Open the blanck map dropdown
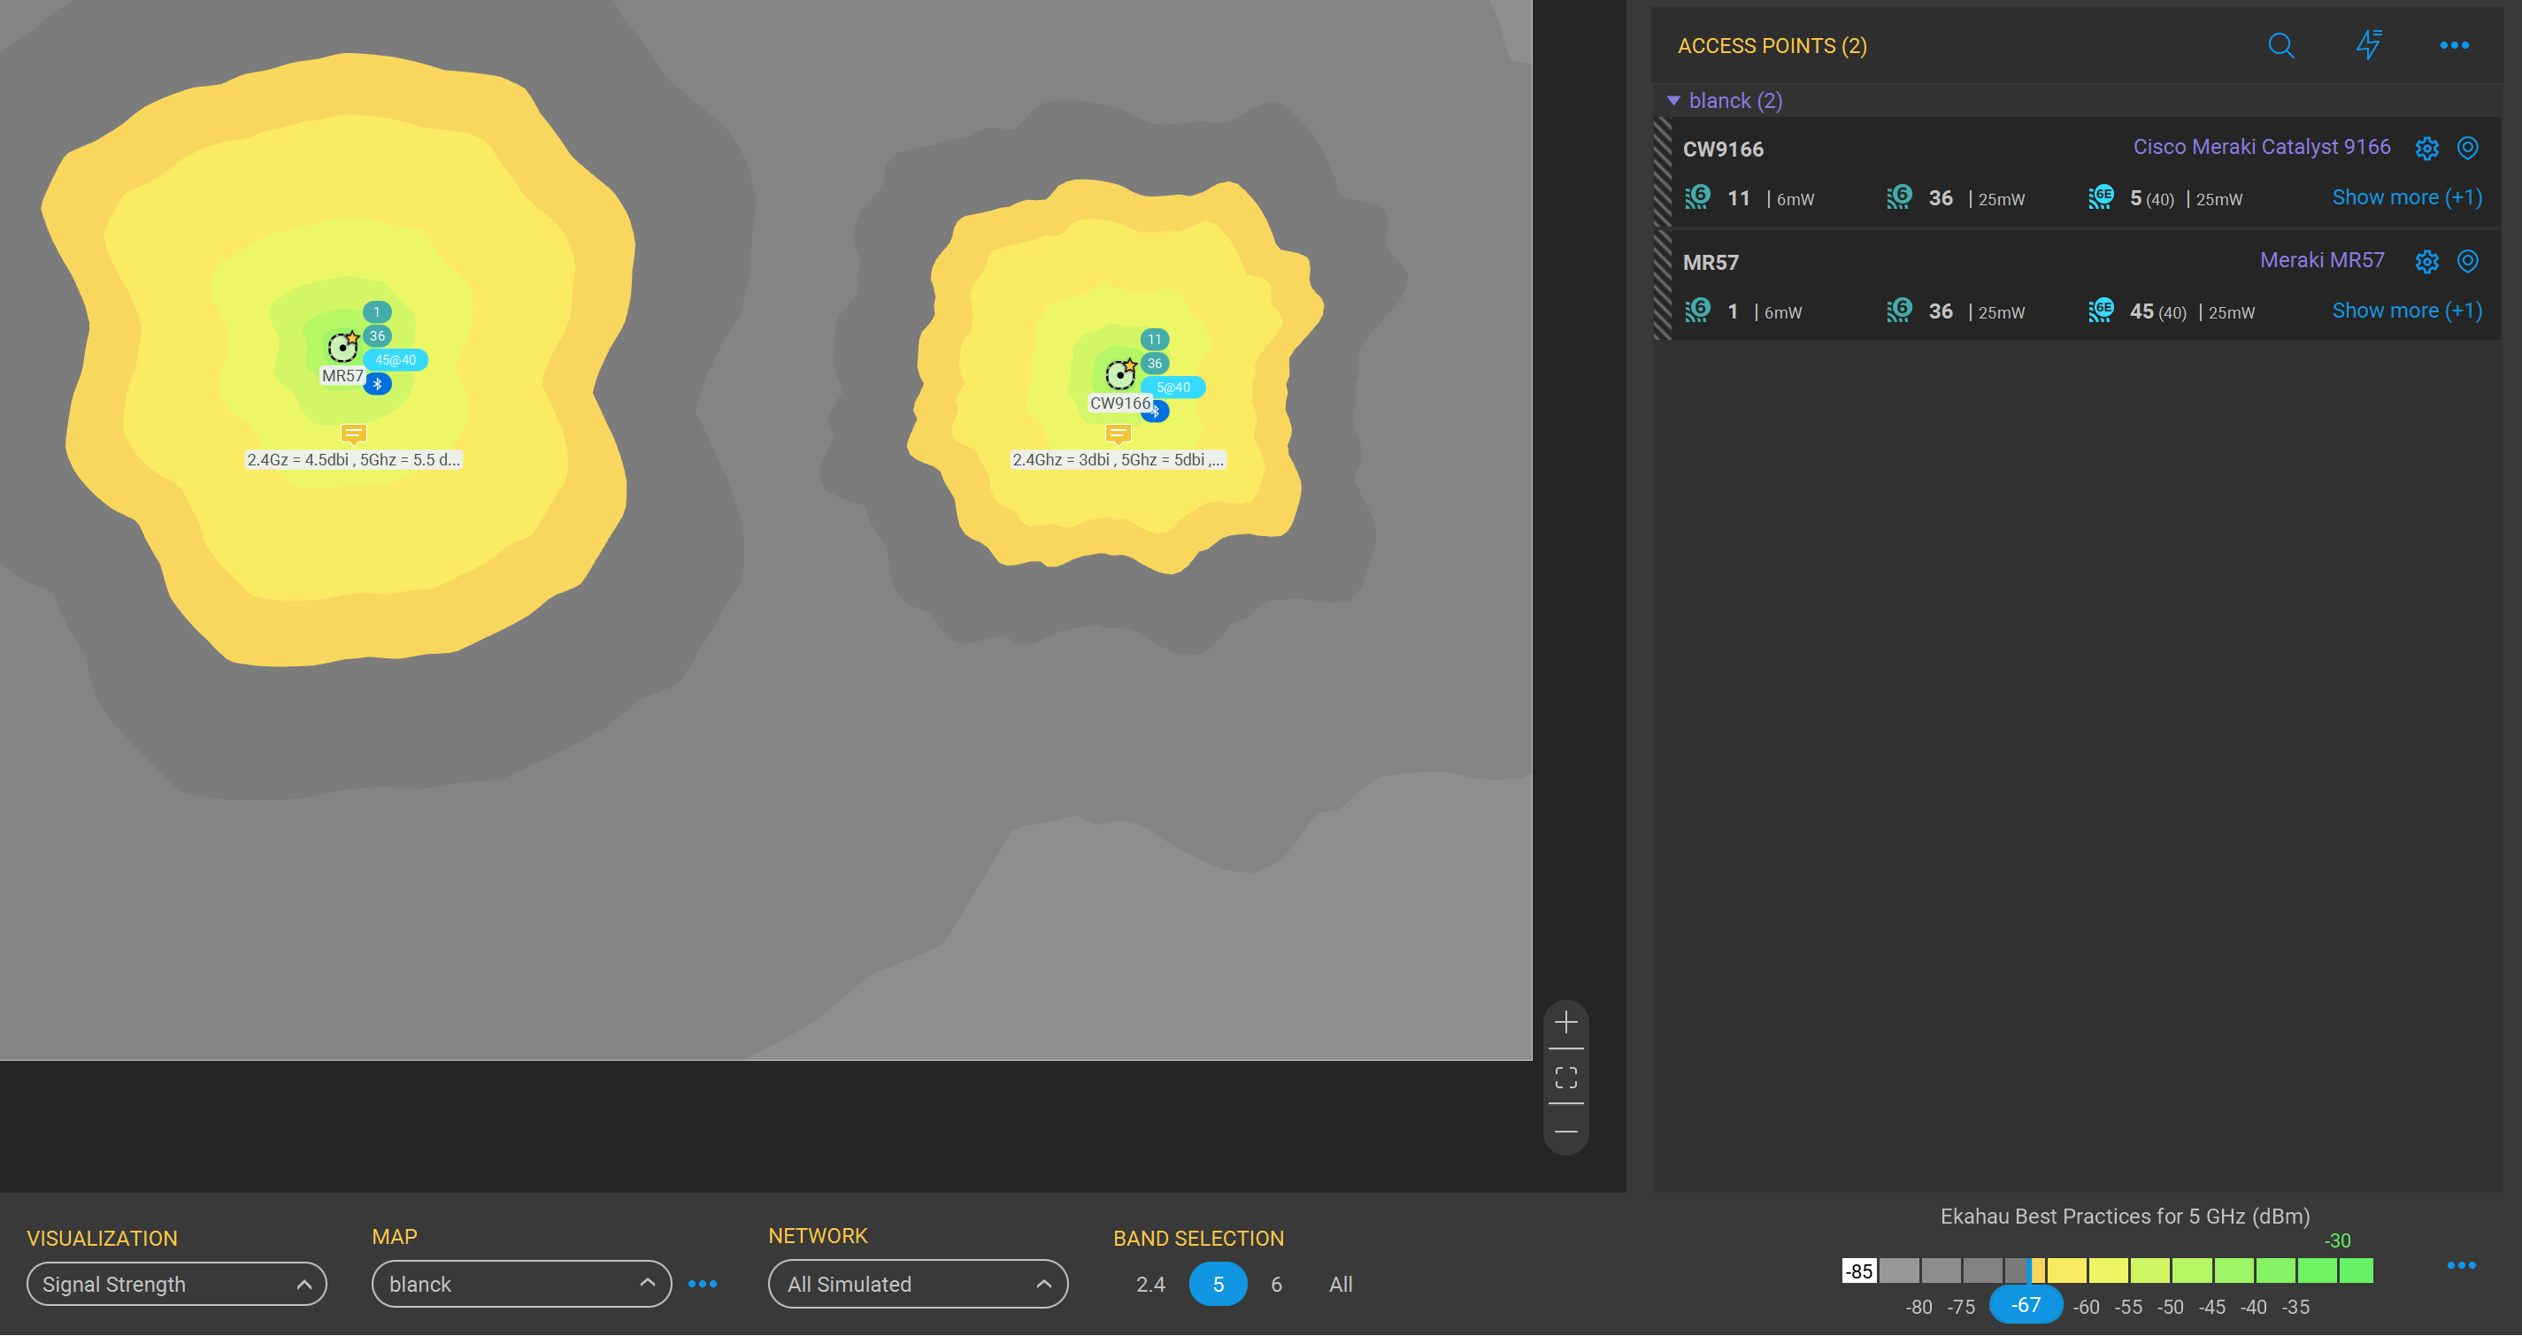The width and height of the screenshot is (2522, 1336). click(521, 1285)
